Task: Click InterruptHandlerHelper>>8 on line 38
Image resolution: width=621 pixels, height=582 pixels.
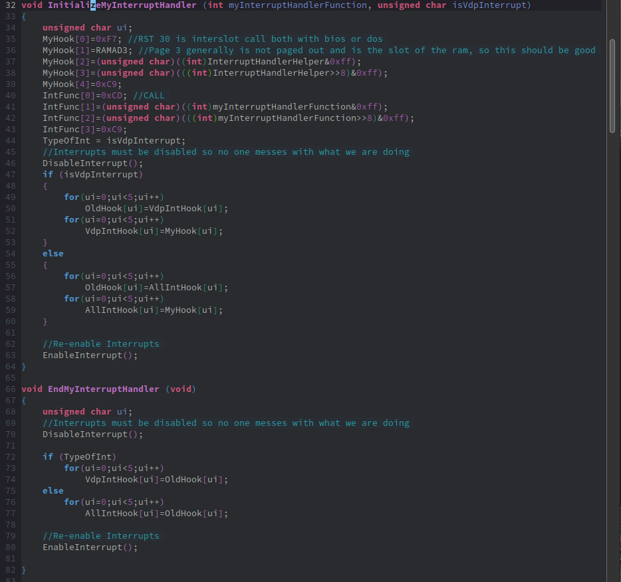Action: click(279, 73)
